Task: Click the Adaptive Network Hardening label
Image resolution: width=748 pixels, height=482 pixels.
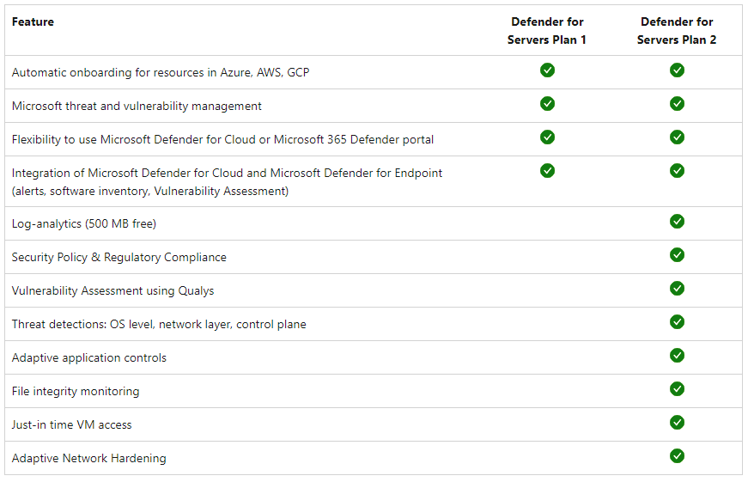Action: (89, 459)
